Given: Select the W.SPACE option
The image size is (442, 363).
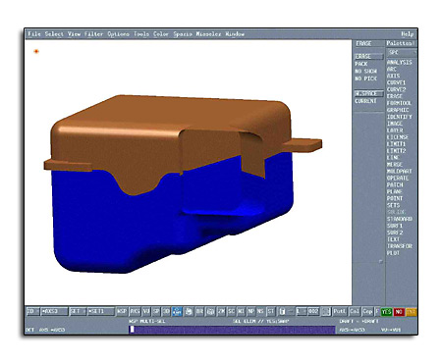Looking at the screenshot, I should [369, 93].
